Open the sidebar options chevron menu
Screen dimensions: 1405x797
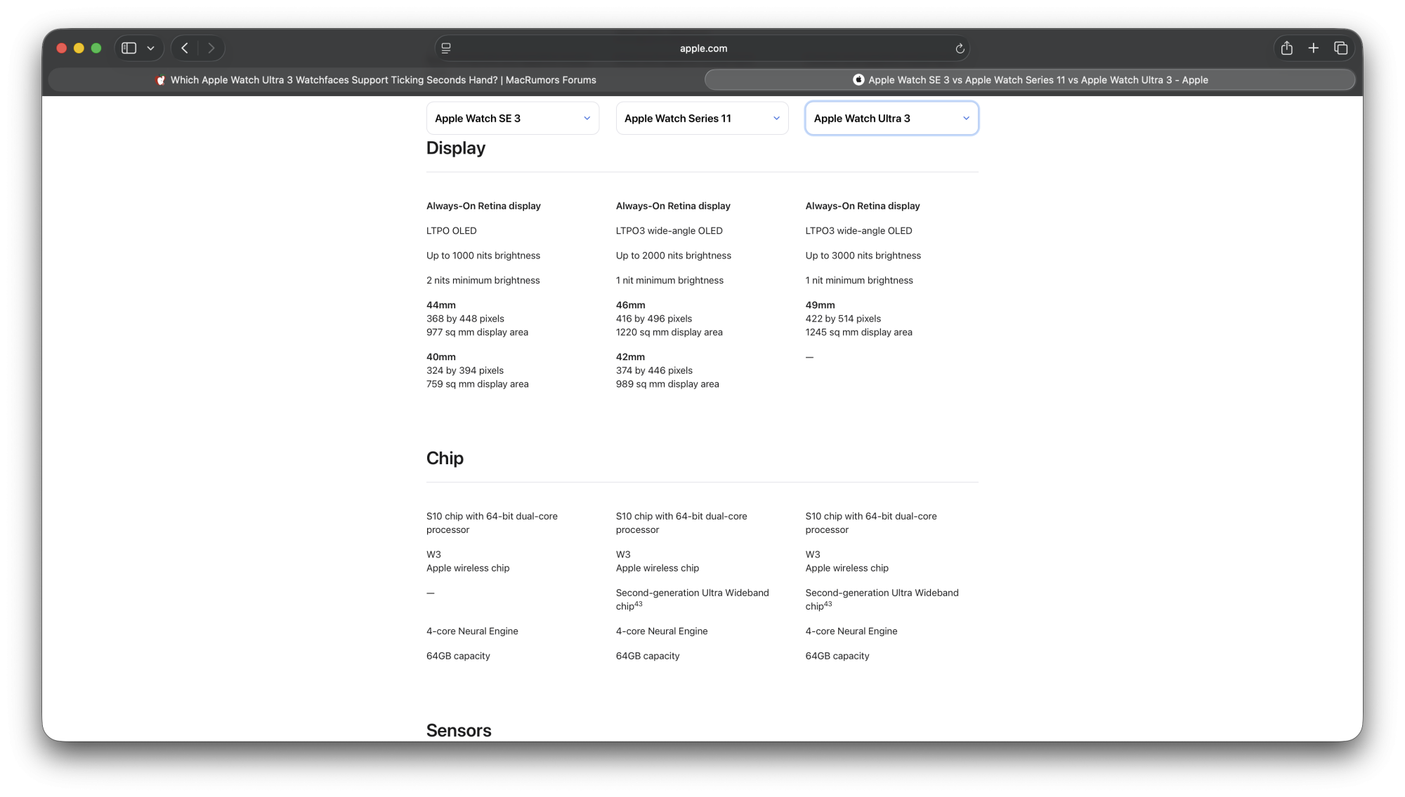(x=150, y=48)
